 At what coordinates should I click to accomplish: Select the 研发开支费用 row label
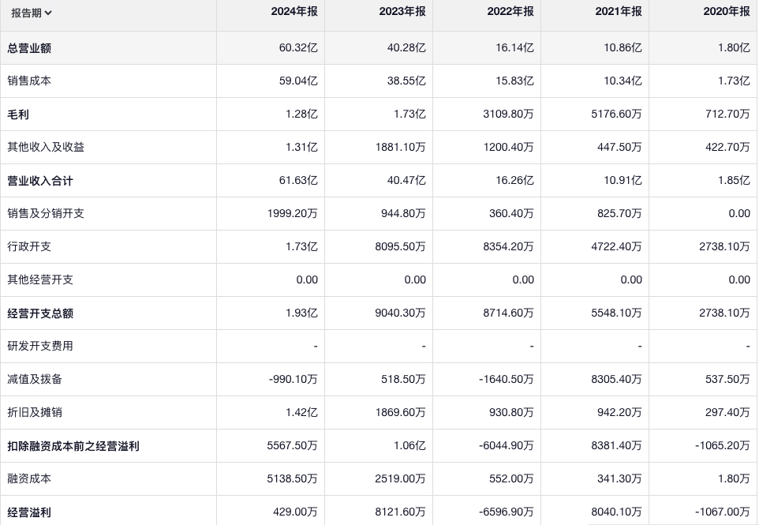(x=40, y=347)
